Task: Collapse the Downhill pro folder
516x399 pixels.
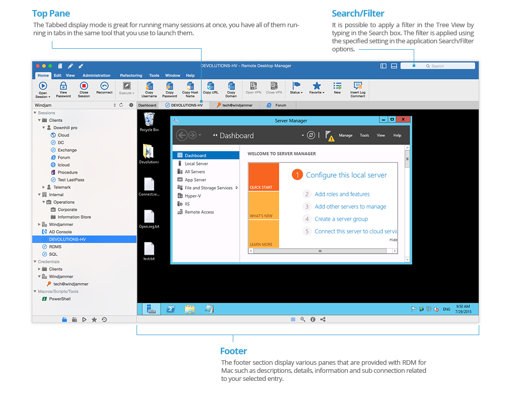Action: tap(44, 127)
